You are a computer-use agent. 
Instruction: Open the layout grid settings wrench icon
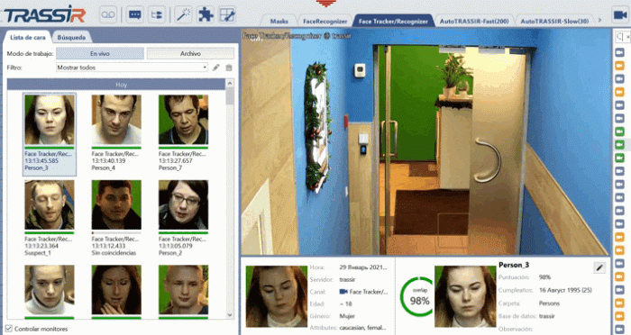[227, 15]
